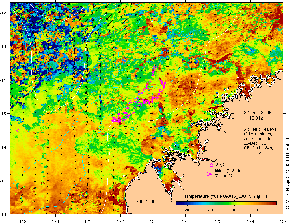This screenshot has height=224, width=290.
Task: Click the latitude axis label -15
Action: (x=4, y=113)
